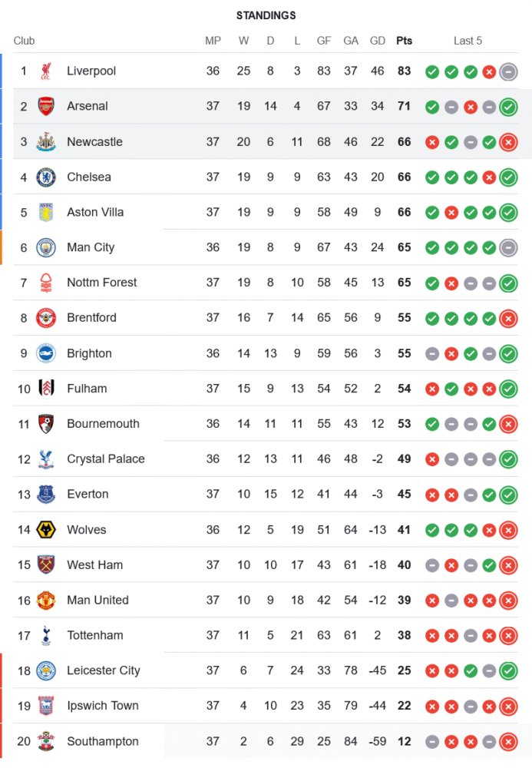Click the Wolves club crest icon
This screenshot has width=532, height=768.
pos(46,530)
